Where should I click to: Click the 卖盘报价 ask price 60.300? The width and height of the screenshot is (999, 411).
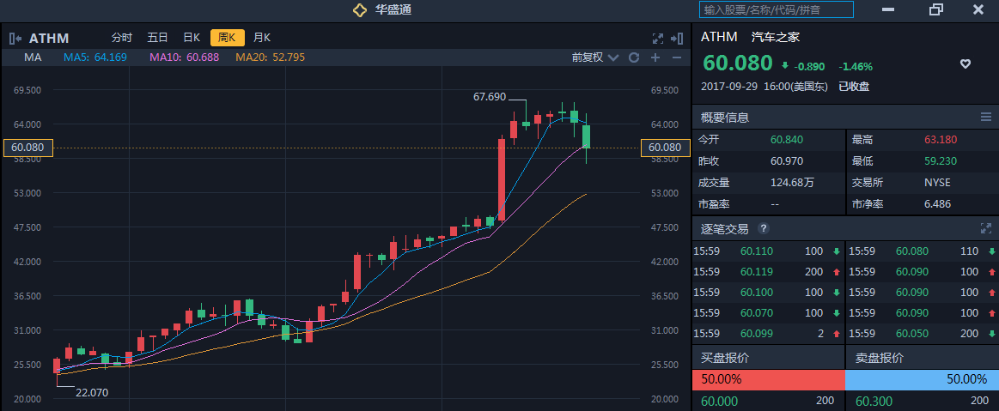[873, 401]
